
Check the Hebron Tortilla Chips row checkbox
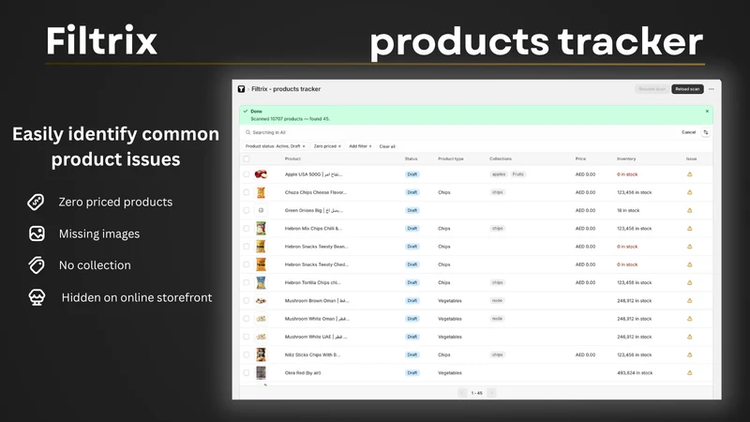[x=247, y=283]
